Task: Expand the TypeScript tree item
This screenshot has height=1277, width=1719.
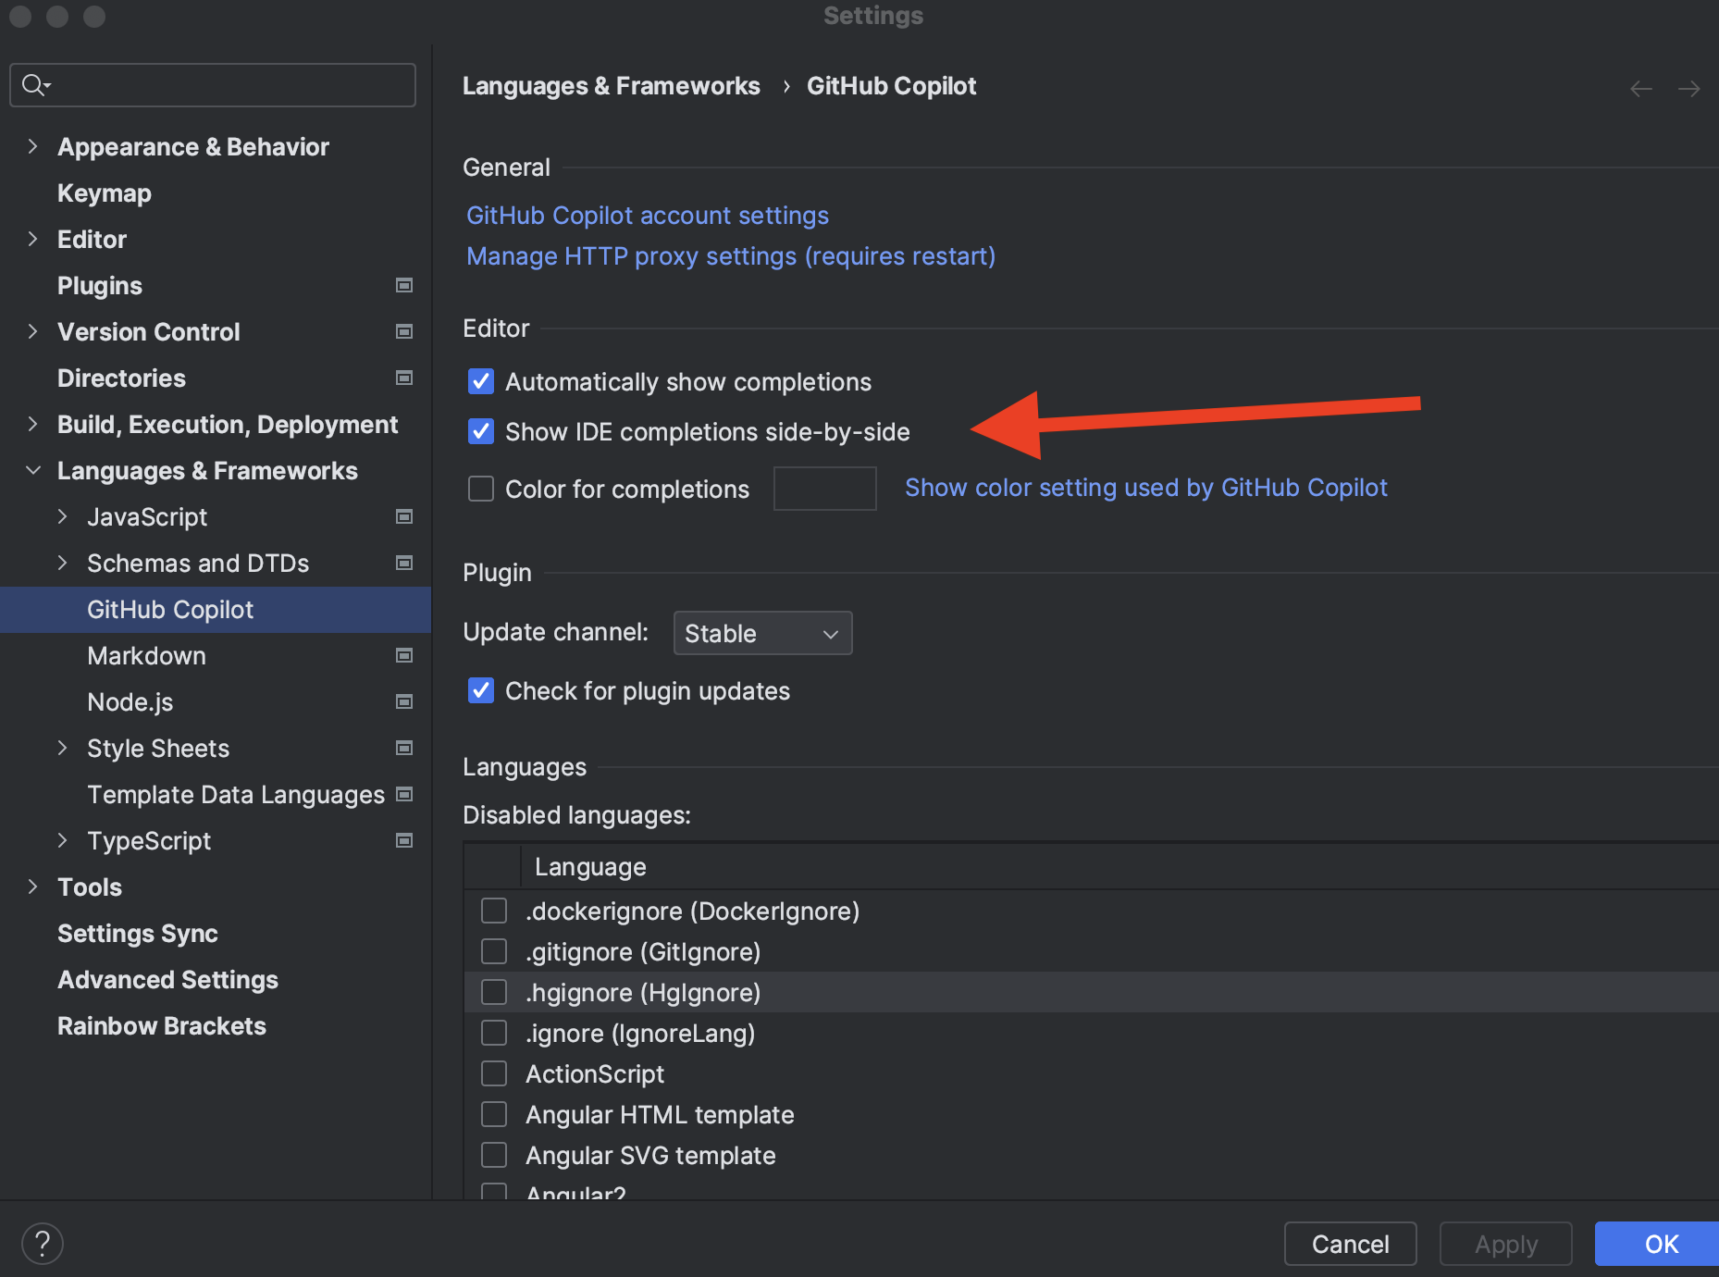Action: (63, 840)
